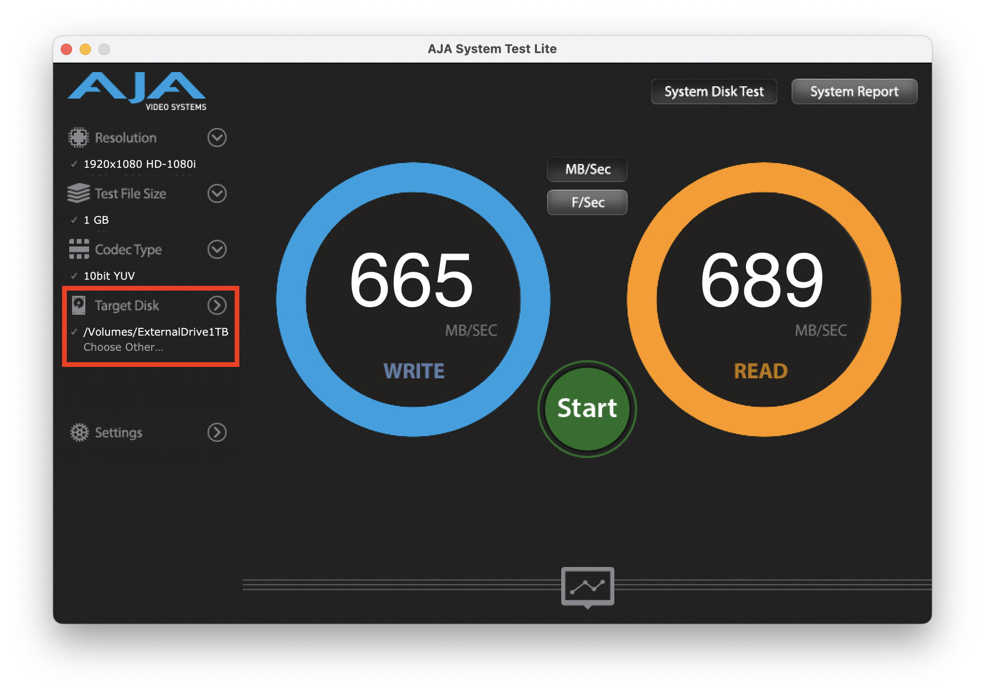Expand the Resolution dropdown arrow

tap(217, 137)
